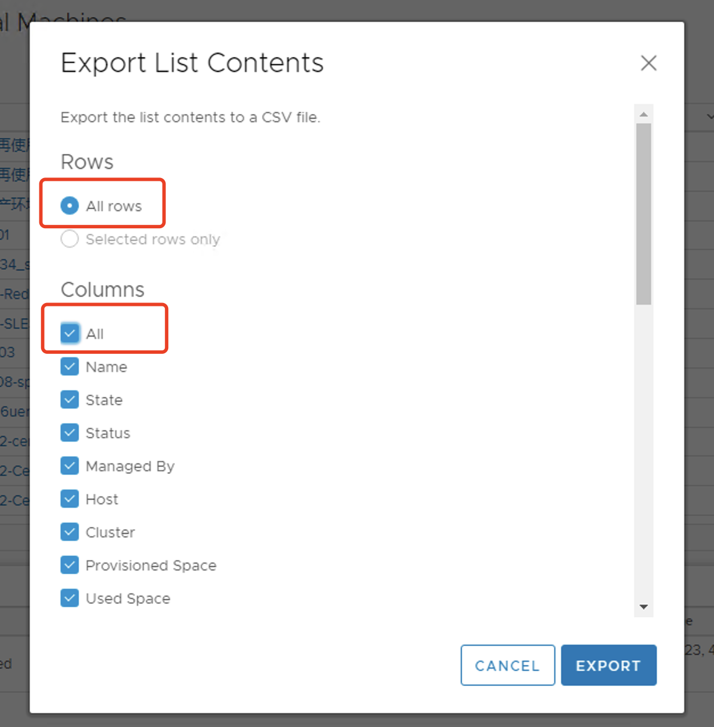The height and width of the screenshot is (727, 714).
Task: Uncheck Provisioned Space column
Action: pos(70,565)
